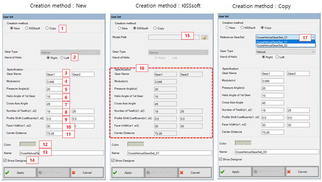The width and height of the screenshot is (322, 182).
Task: Click Center Distance field in Copy dialog
Action: 273,132
